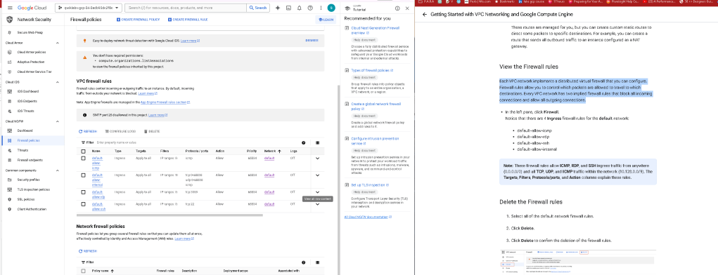The image size is (718, 275).
Task: Click the SSL policies sidebar icon
Action: tap(10, 200)
